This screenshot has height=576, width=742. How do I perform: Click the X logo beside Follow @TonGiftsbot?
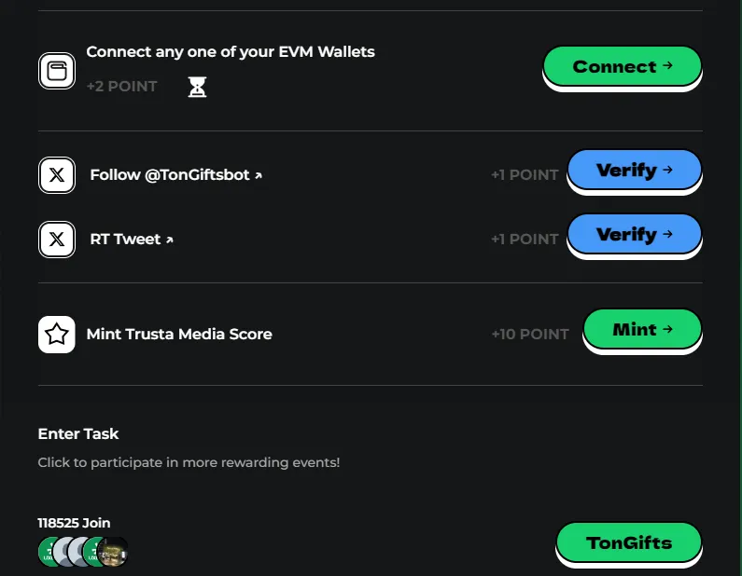(57, 174)
